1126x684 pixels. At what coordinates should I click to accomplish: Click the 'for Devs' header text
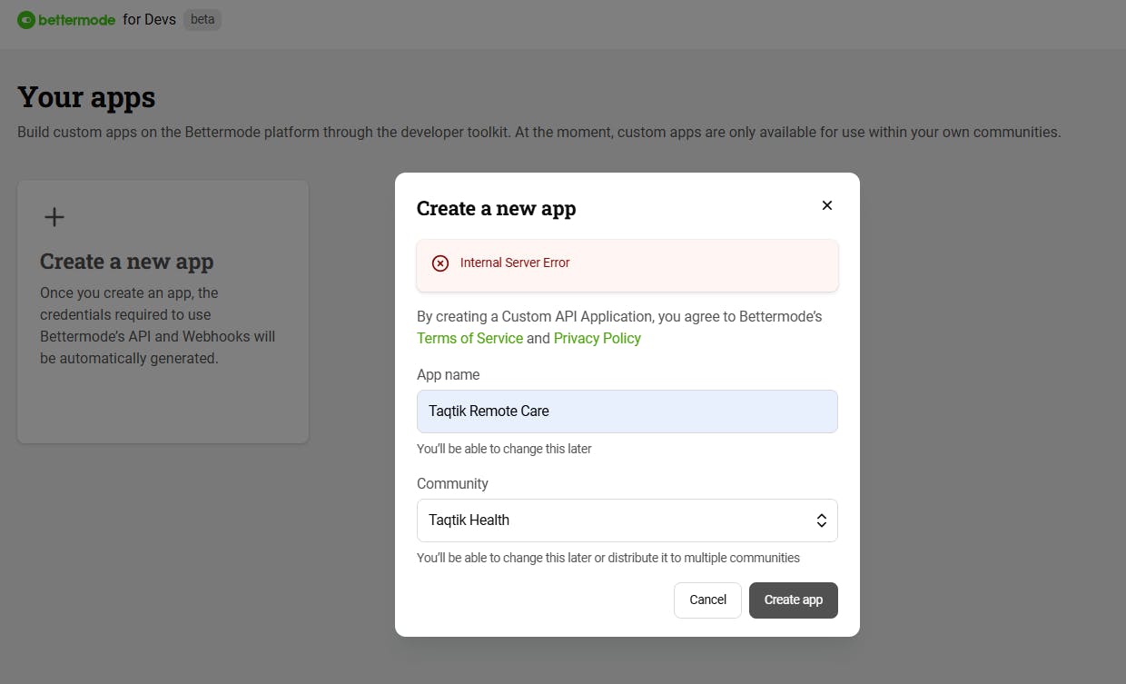(x=149, y=19)
